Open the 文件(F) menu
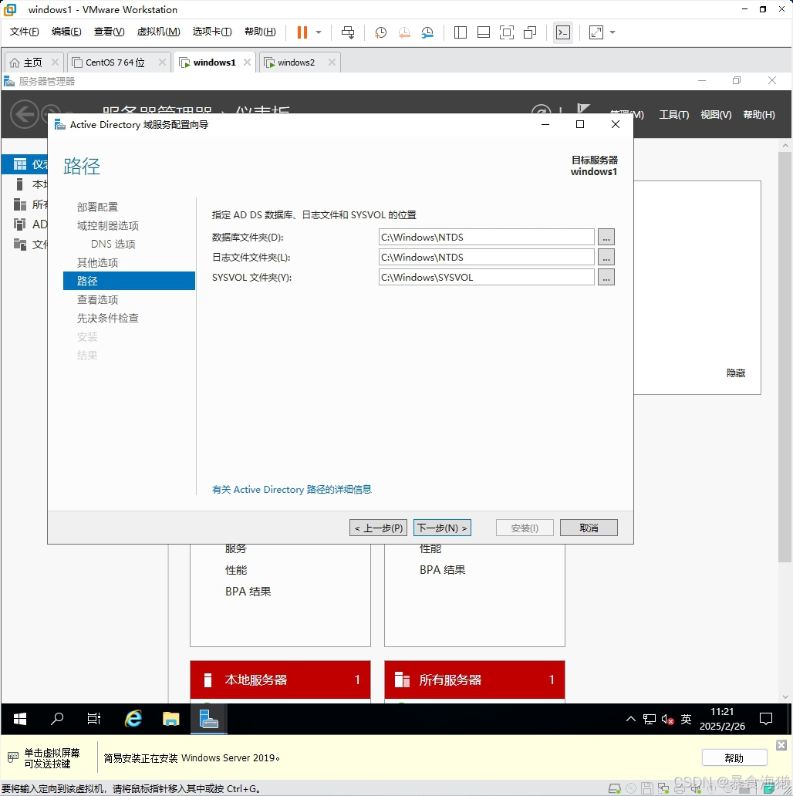This screenshot has width=793, height=796. pyautogui.click(x=24, y=32)
